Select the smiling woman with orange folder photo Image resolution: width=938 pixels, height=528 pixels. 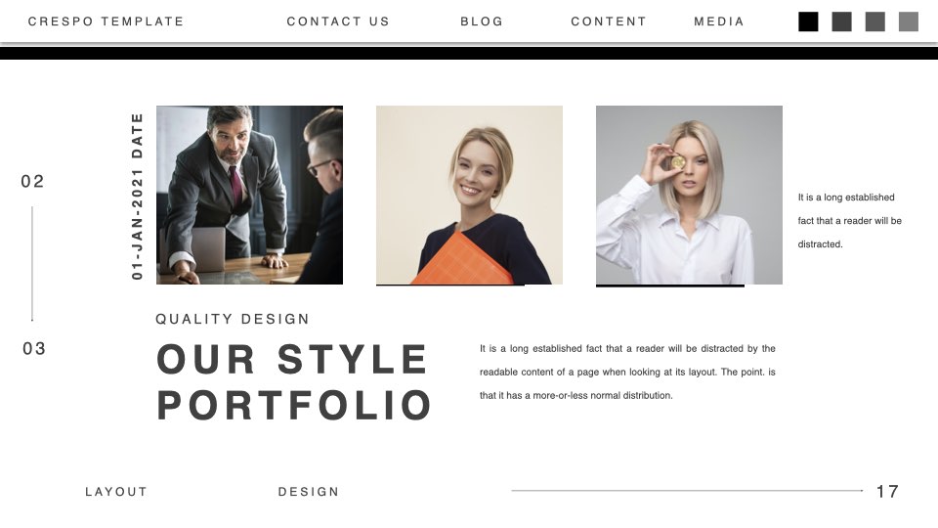pyautogui.click(x=469, y=196)
